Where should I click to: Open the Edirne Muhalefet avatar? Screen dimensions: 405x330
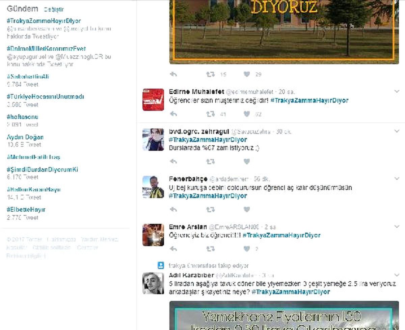click(x=153, y=100)
